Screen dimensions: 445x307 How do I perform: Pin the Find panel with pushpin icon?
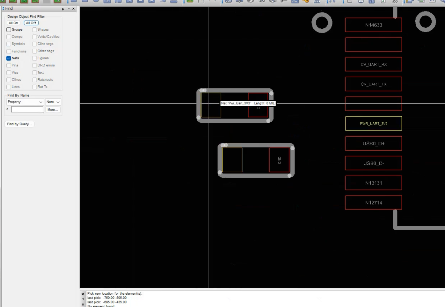(x=63, y=9)
